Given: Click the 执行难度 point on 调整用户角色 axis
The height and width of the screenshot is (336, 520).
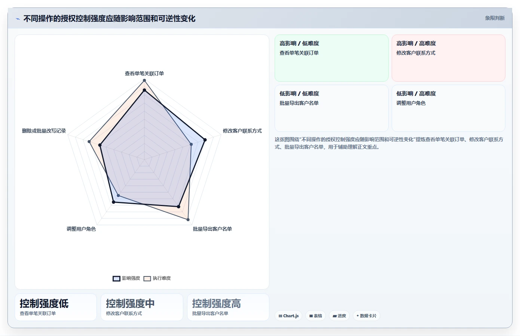Looking at the screenshot, I should (x=118, y=196).
